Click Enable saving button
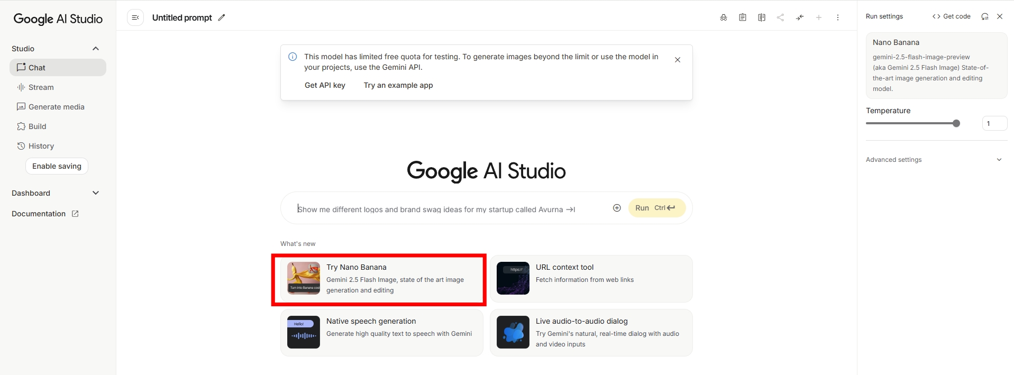The height and width of the screenshot is (375, 1014). (x=57, y=166)
